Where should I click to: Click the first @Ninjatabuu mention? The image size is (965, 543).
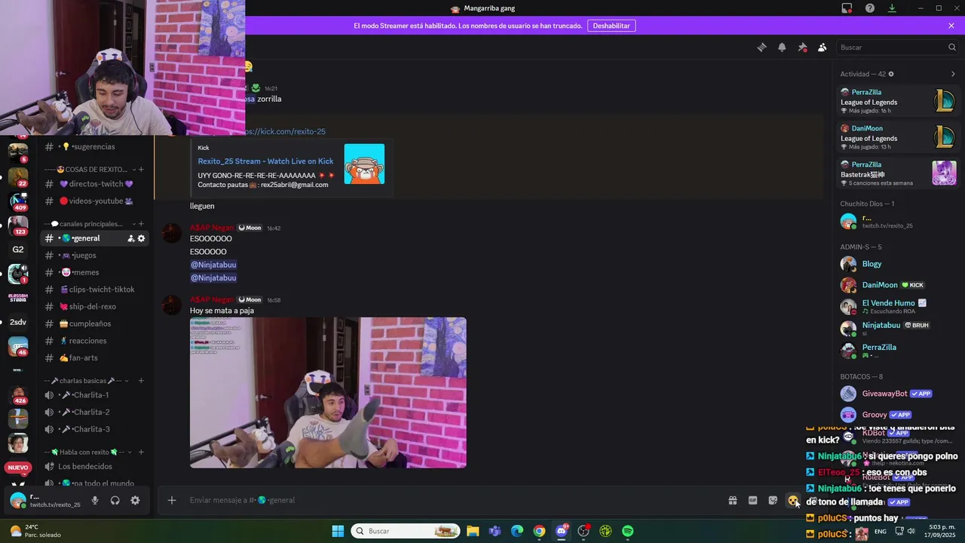tap(213, 265)
